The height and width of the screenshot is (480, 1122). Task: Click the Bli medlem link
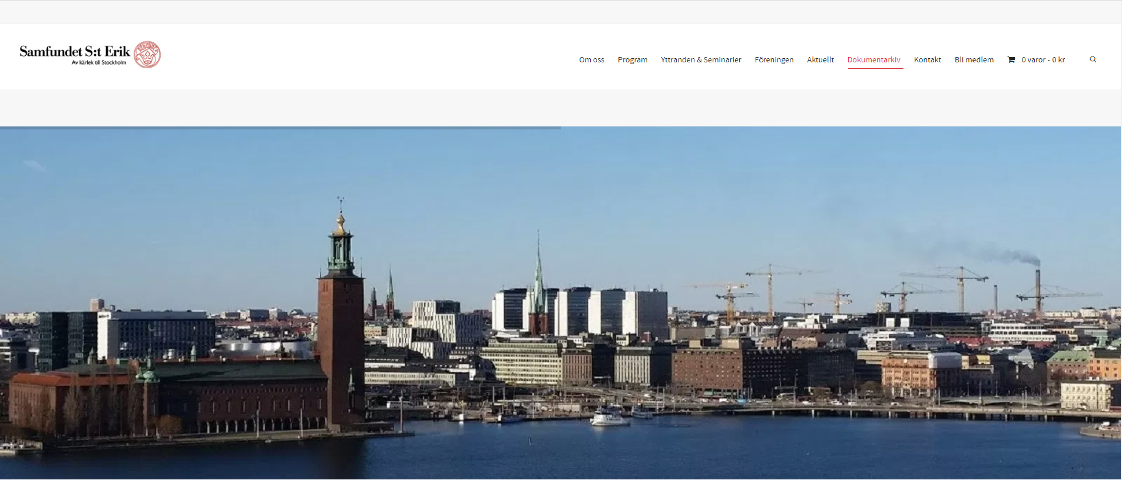(x=974, y=59)
